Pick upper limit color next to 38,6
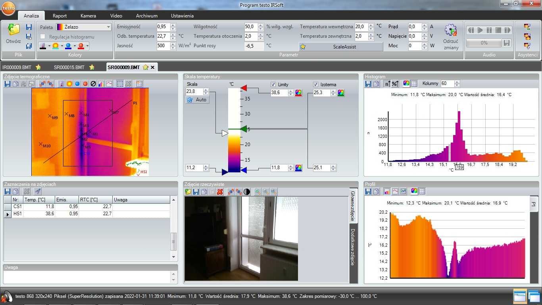This screenshot has height=305, width=542. (x=298, y=93)
